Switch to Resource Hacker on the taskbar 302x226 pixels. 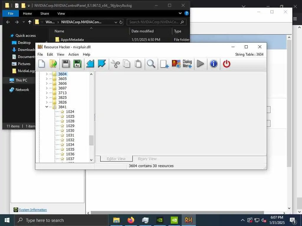188,220
